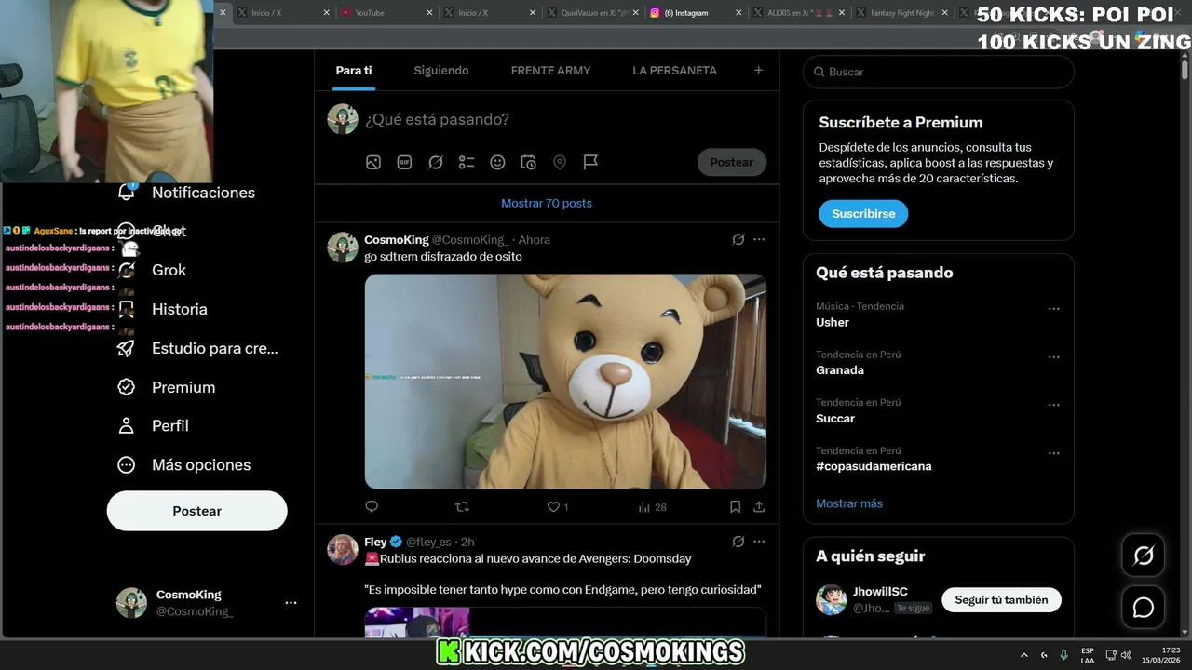The height and width of the screenshot is (670, 1192).
Task: Go to the Perfil person icon
Action: [126, 425]
